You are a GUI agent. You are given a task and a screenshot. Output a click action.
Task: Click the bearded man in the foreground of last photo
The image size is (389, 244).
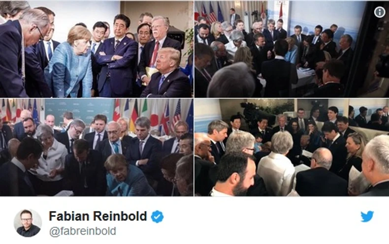233,175
